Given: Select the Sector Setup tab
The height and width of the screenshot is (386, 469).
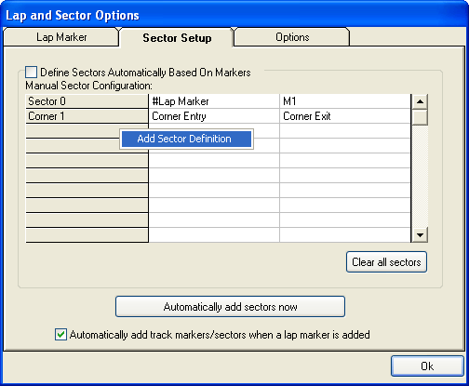Looking at the screenshot, I should point(177,38).
